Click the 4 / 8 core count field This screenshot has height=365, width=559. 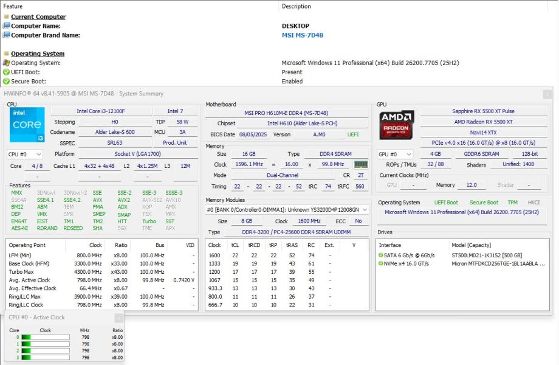pyautogui.click(x=37, y=166)
